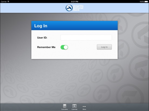
Task: Click the gray Log In button
Action: (x=104, y=47)
